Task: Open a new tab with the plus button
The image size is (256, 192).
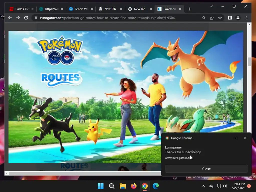Action: point(189,9)
